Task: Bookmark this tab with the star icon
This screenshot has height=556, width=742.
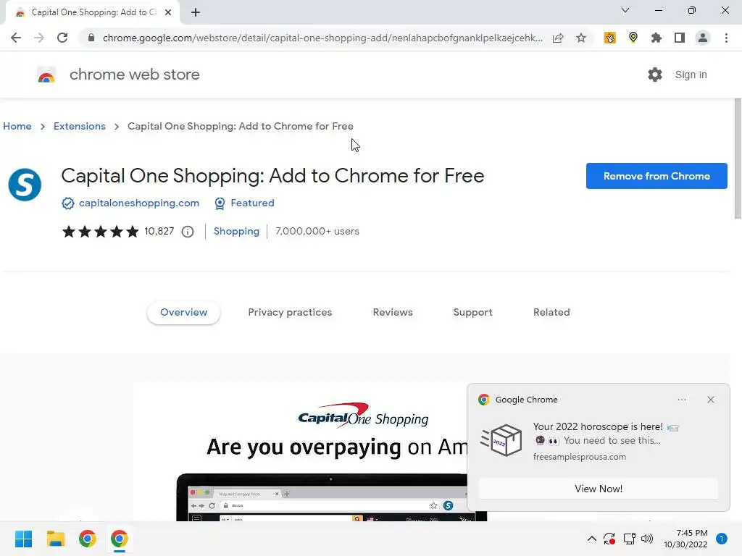Action: (581, 38)
